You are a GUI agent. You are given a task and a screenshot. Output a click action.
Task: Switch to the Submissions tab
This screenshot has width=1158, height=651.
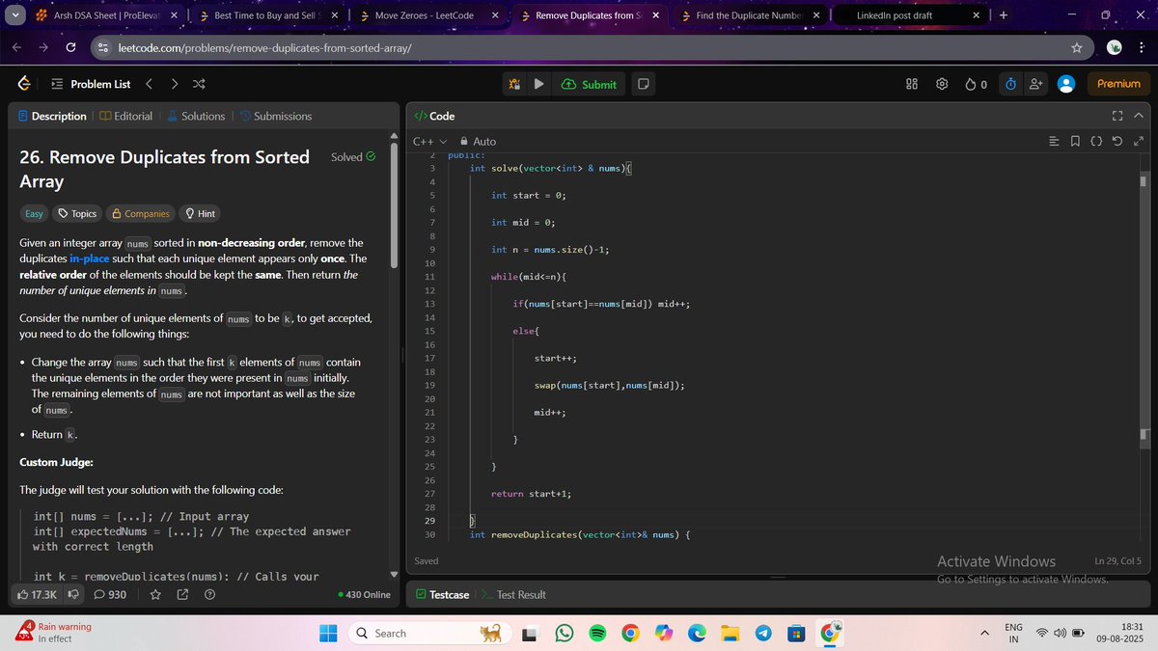(x=275, y=116)
